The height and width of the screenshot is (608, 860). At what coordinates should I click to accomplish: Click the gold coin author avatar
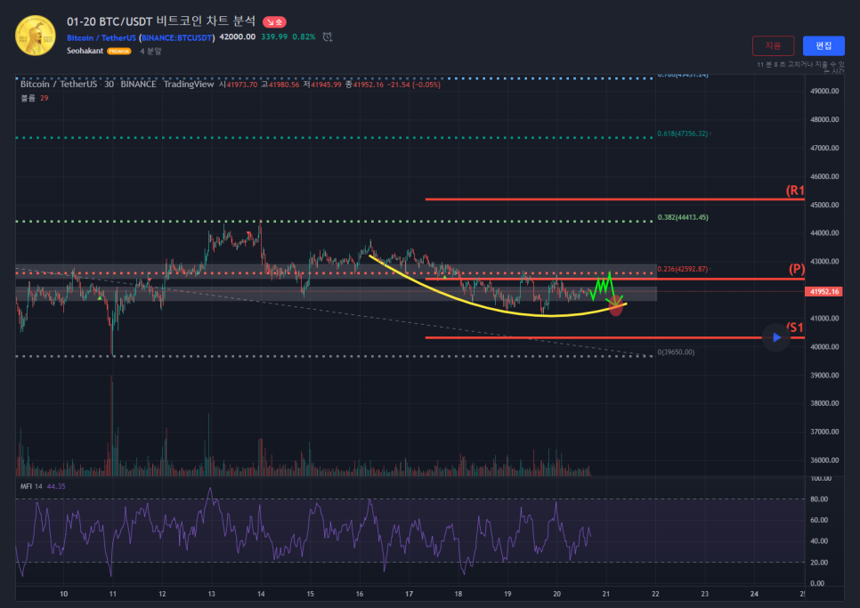36,35
